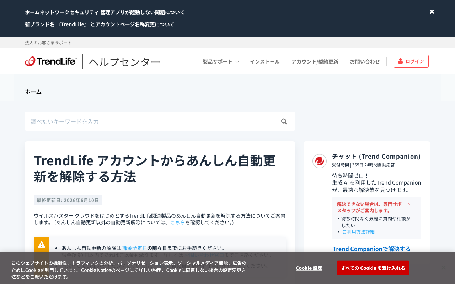The image size is (455, 284).
Task: Click the ホーム breadcrumb
Action: click(x=33, y=92)
